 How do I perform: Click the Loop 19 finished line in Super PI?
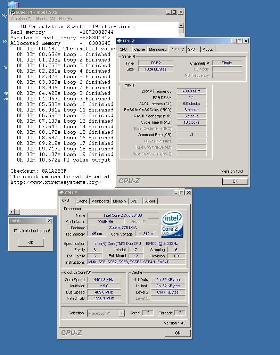(x=65, y=155)
